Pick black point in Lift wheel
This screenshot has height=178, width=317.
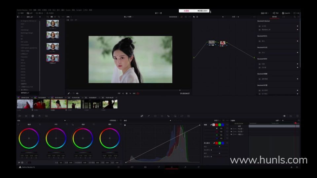click(19, 125)
